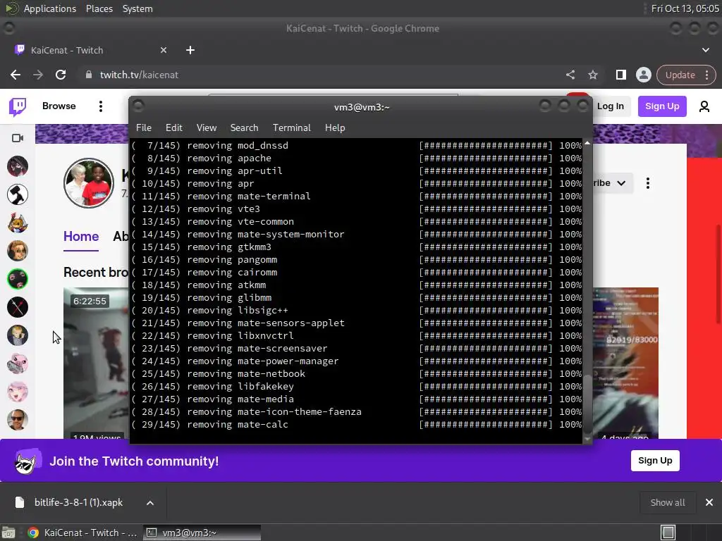Open the System menu
The width and height of the screenshot is (722, 541).
pos(137,8)
